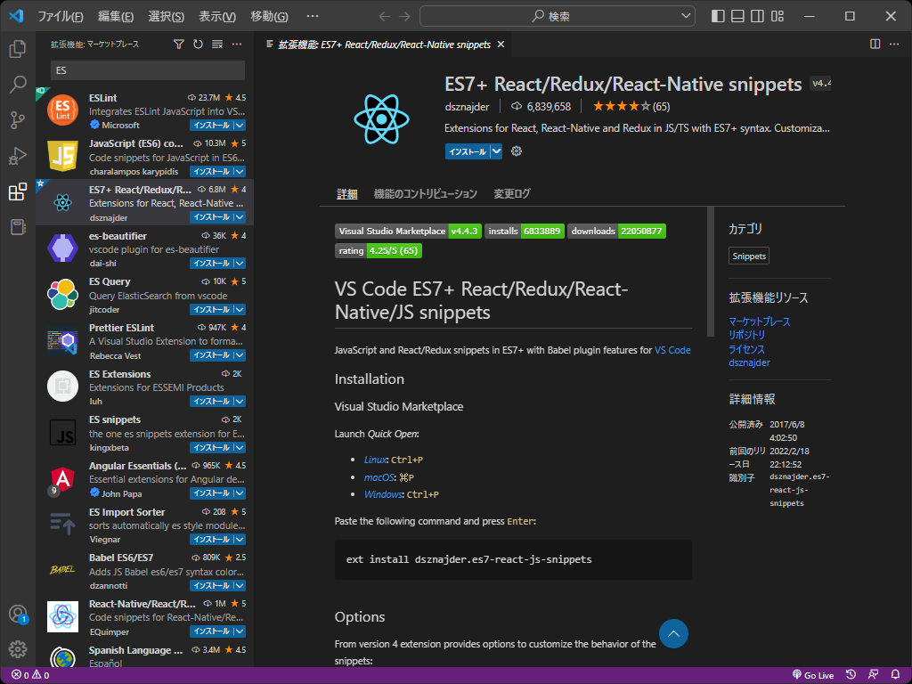Open the マーケットプレース resource link
Screen dimensions: 912x684
point(759,322)
